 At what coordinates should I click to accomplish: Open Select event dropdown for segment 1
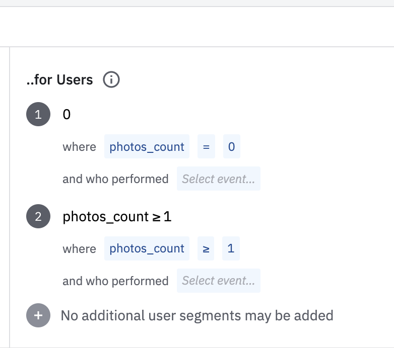tap(218, 179)
